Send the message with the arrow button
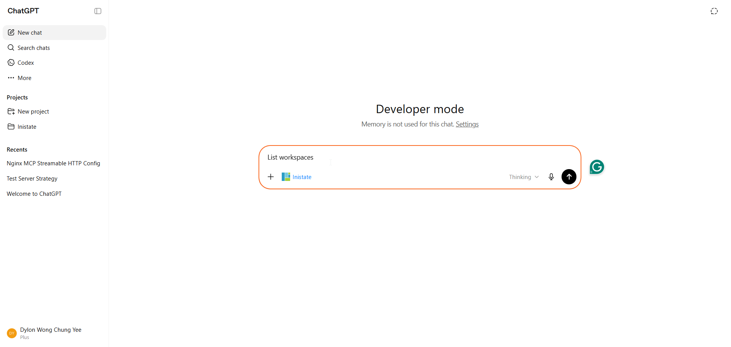This screenshot has height=347, width=731. (569, 177)
